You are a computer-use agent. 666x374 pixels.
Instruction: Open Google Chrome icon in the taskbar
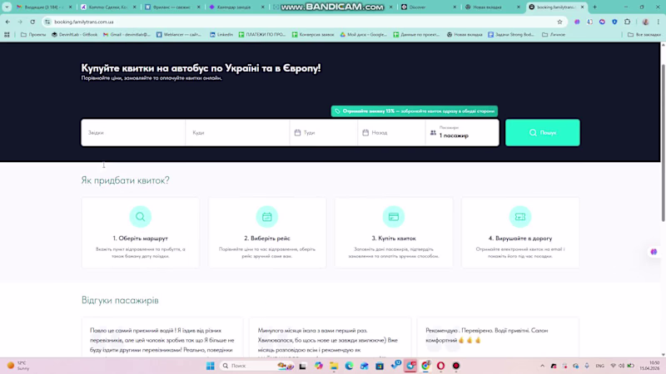[425, 366]
